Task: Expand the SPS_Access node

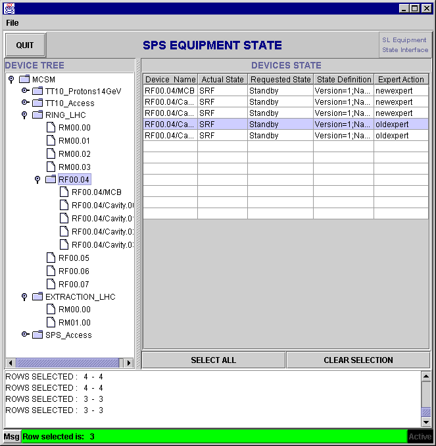Action: pyautogui.click(x=25, y=335)
